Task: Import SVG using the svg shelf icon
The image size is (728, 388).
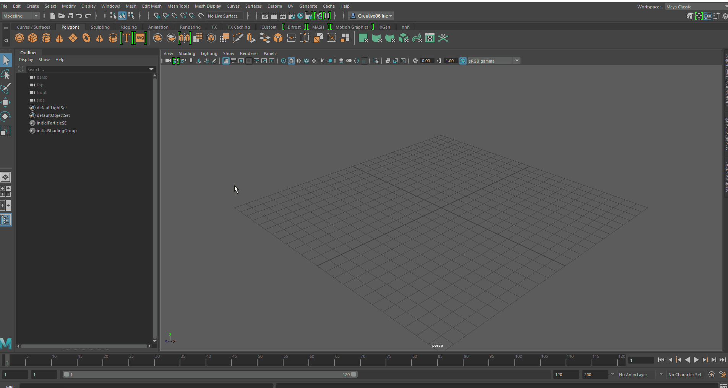Action: 140,38
